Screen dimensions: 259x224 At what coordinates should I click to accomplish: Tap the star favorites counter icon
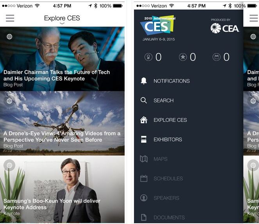click(x=183, y=57)
